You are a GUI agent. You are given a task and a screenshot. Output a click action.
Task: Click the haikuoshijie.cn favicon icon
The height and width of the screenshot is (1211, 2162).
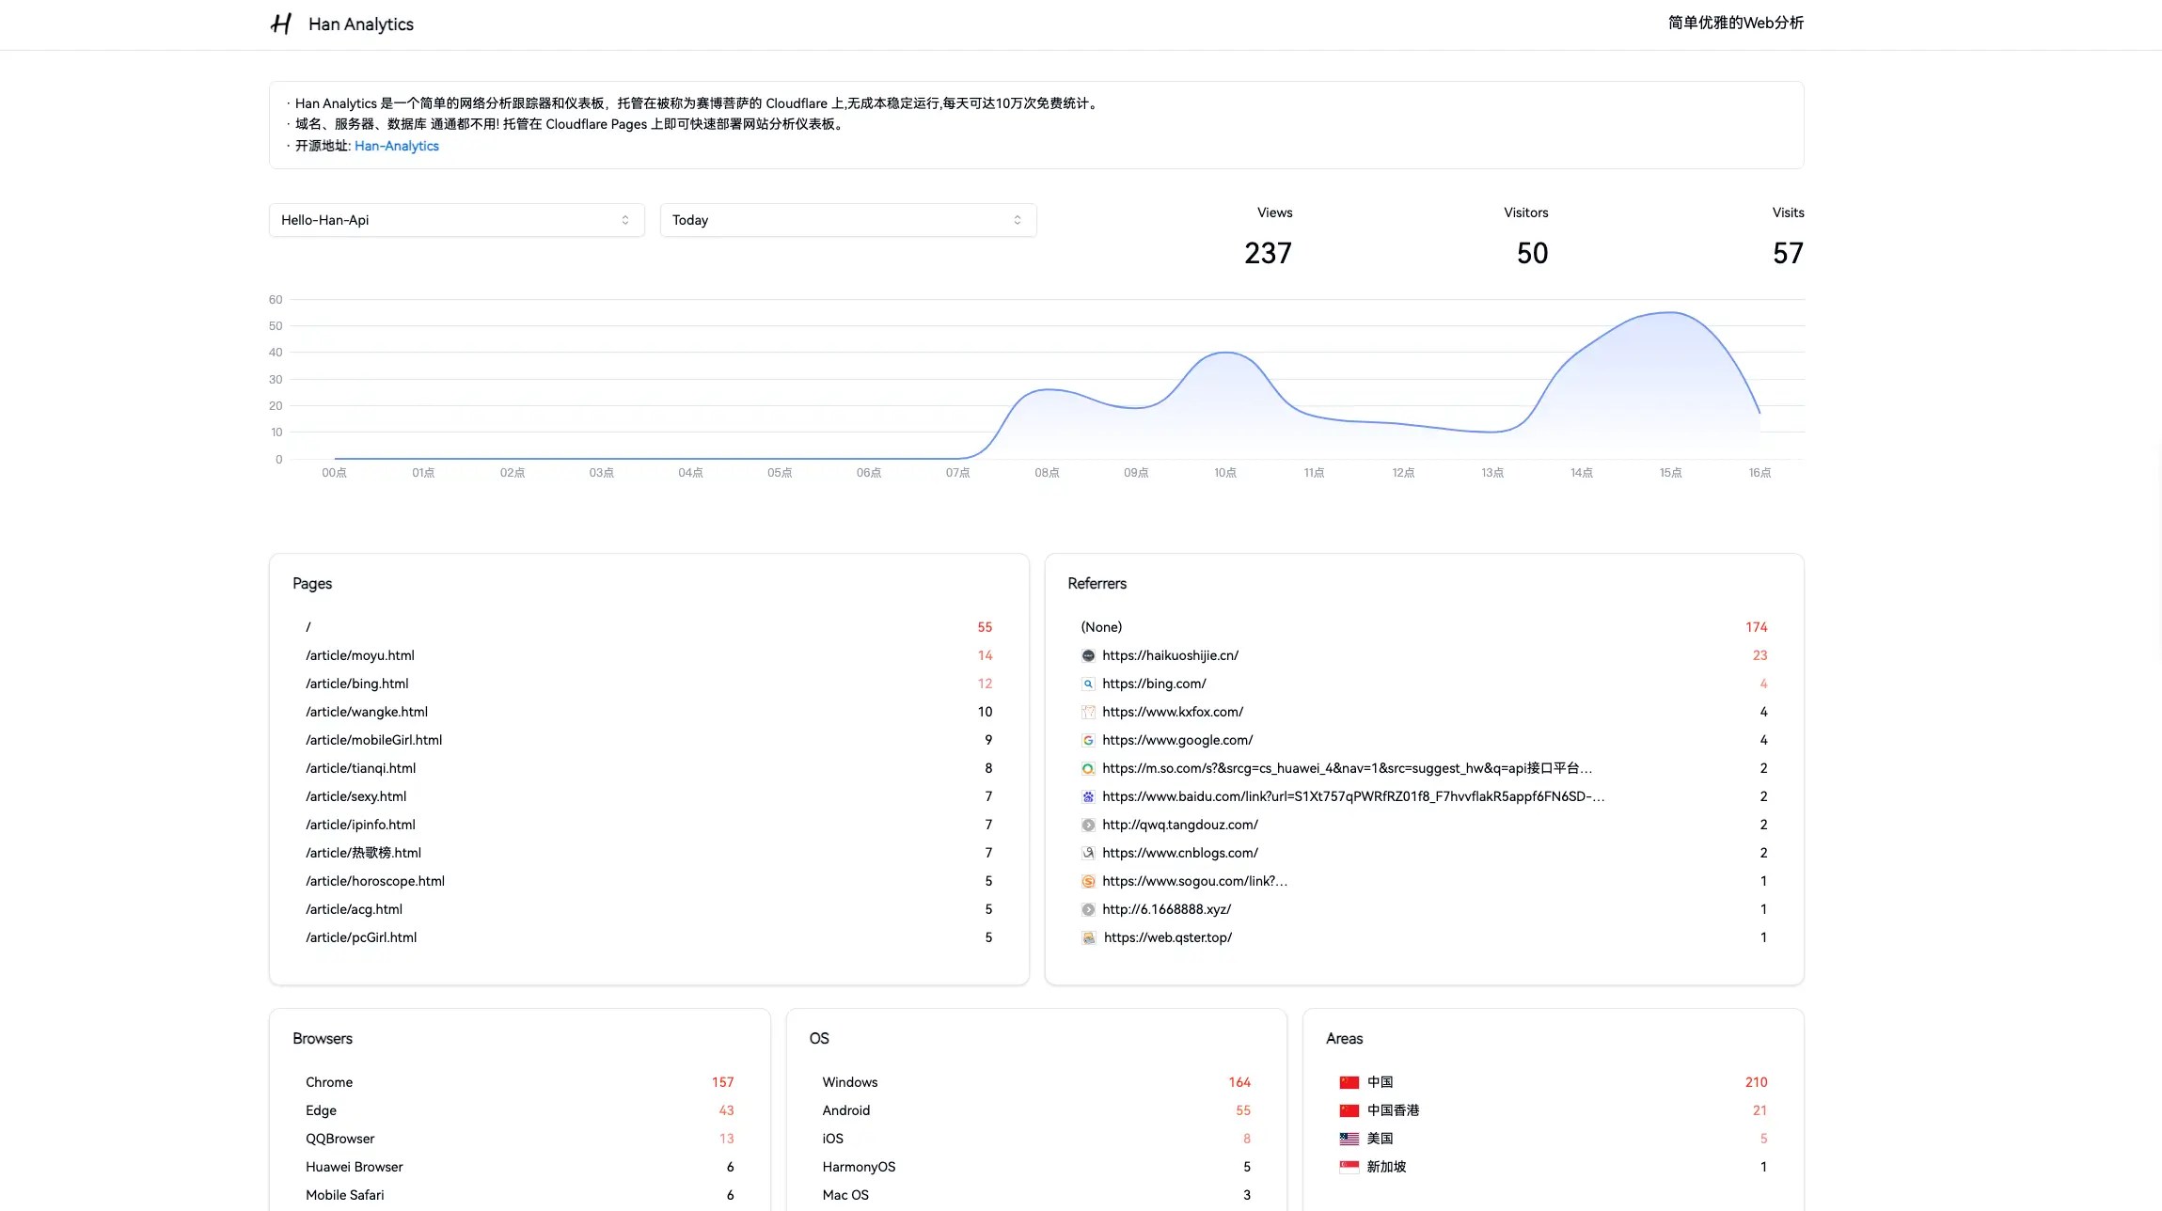click(x=1088, y=655)
